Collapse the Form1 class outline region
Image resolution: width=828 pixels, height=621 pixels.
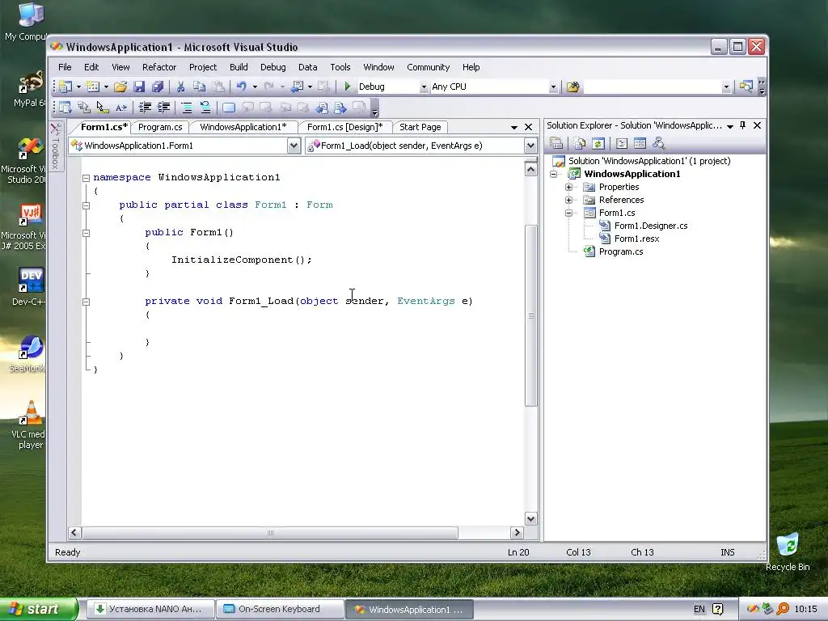pos(86,205)
